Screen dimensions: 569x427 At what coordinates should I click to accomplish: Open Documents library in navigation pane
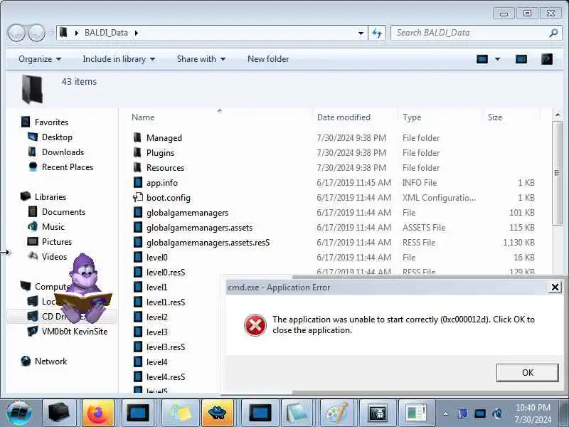[63, 211]
